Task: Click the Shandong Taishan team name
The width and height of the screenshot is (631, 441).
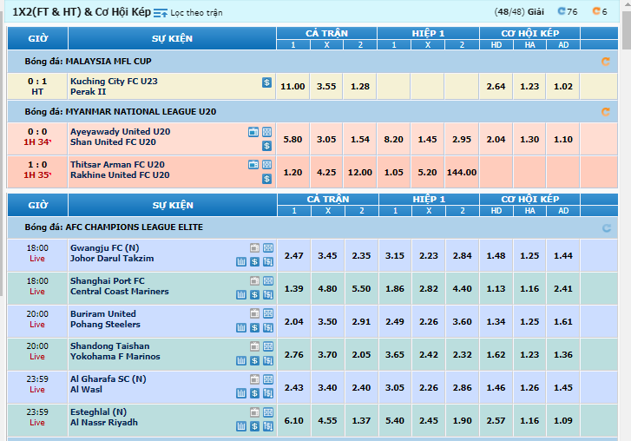Action: point(110,346)
